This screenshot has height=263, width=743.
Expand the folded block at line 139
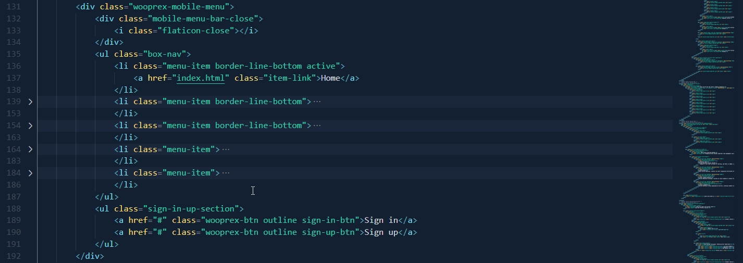30,102
